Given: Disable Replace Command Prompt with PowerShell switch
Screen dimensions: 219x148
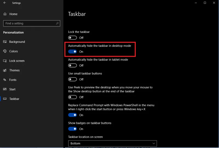Looking at the screenshot, I should click(x=73, y=115).
